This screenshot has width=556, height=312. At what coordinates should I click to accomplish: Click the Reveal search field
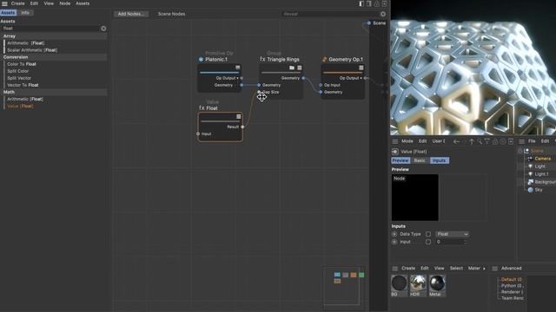tap(330, 14)
